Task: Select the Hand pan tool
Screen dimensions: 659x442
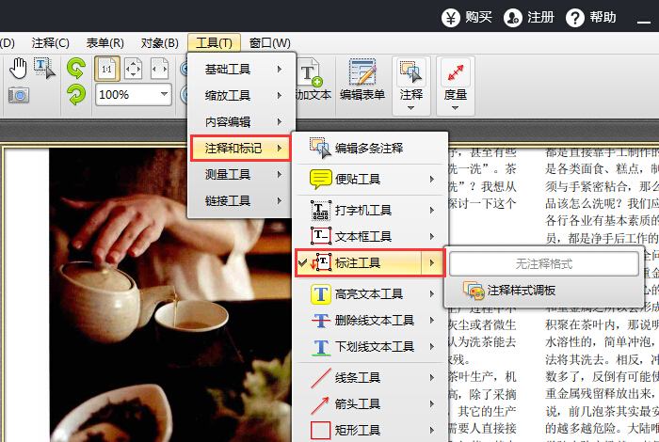Action: (x=18, y=69)
